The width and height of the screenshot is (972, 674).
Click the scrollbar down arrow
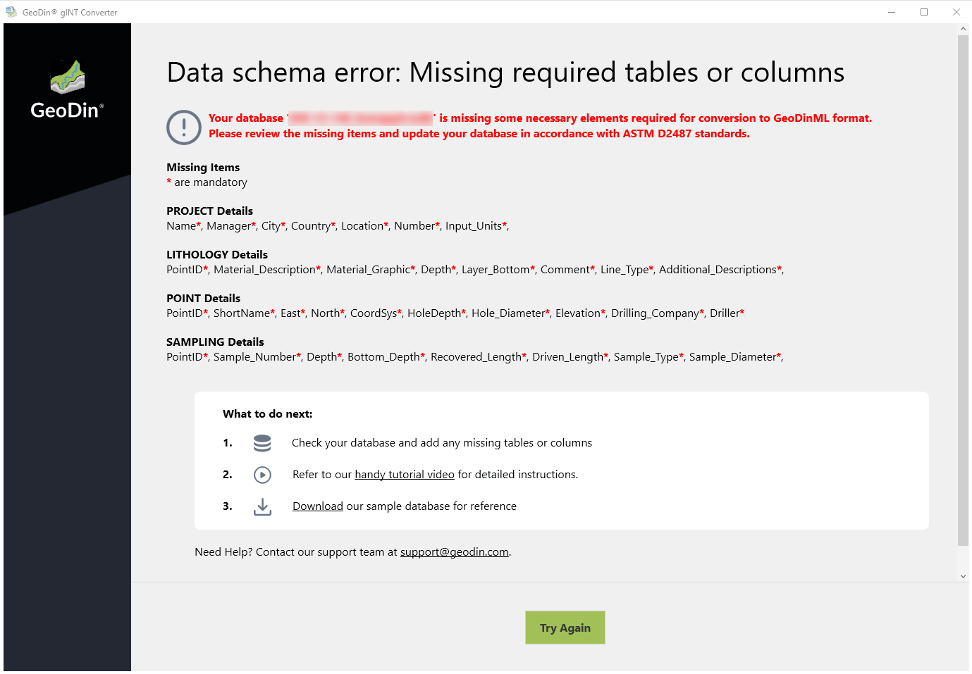coord(964,576)
